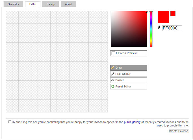This screenshot has height=140, width=193.
Task: Follow the public gallery link
Action: [132, 122]
